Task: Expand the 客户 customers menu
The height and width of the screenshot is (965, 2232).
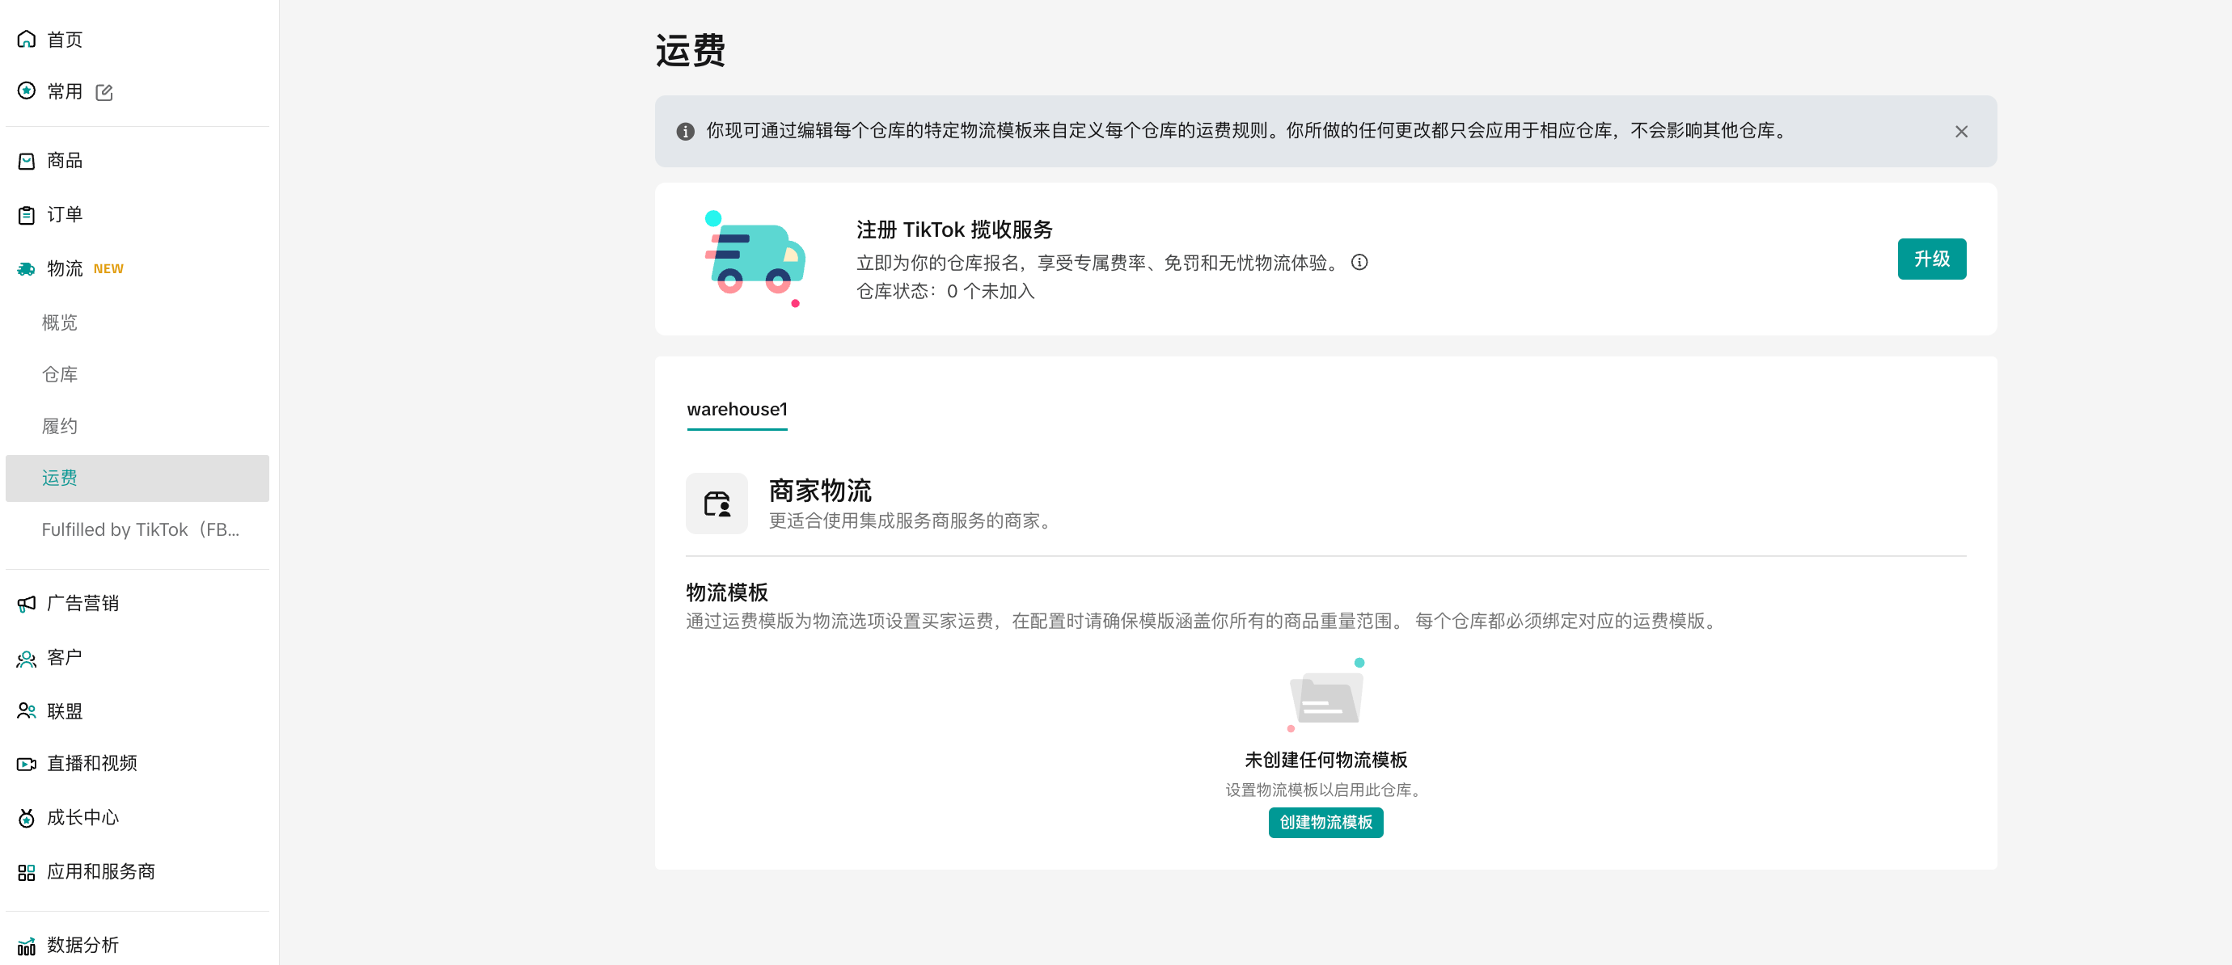Action: coord(64,658)
